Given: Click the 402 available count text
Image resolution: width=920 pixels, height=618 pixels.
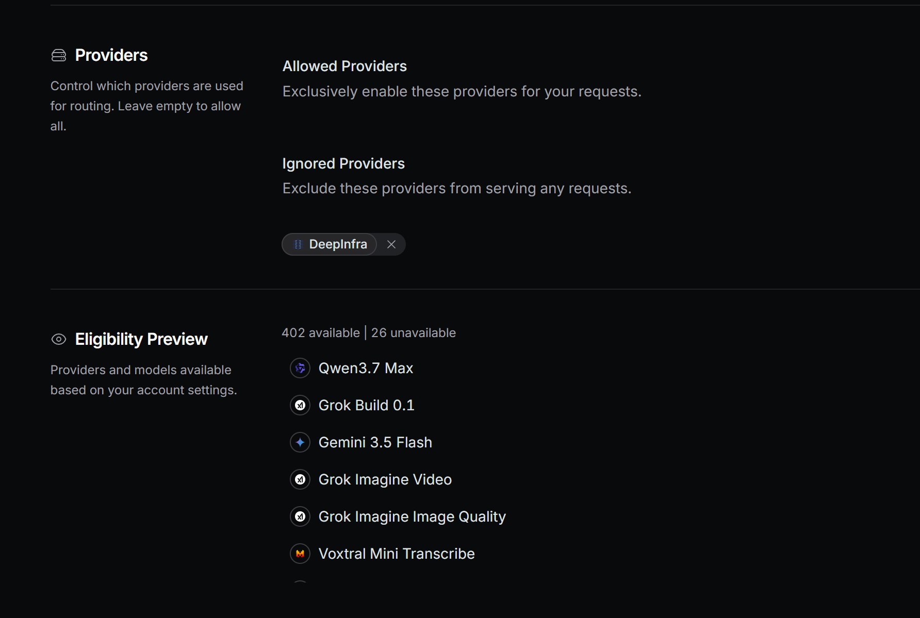Looking at the screenshot, I should (321, 333).
